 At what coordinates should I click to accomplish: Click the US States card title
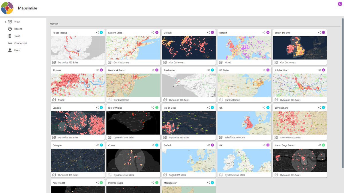(224, 70)
